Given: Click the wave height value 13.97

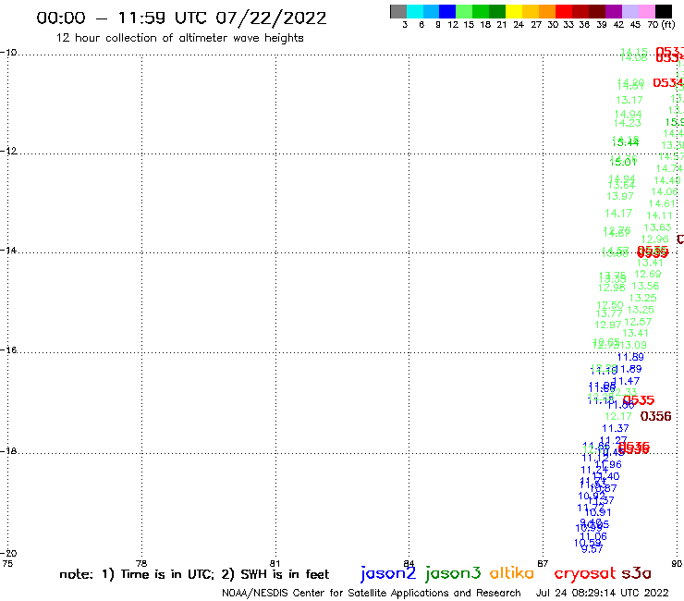Looking at the screenshot, I should pos(620,196).
